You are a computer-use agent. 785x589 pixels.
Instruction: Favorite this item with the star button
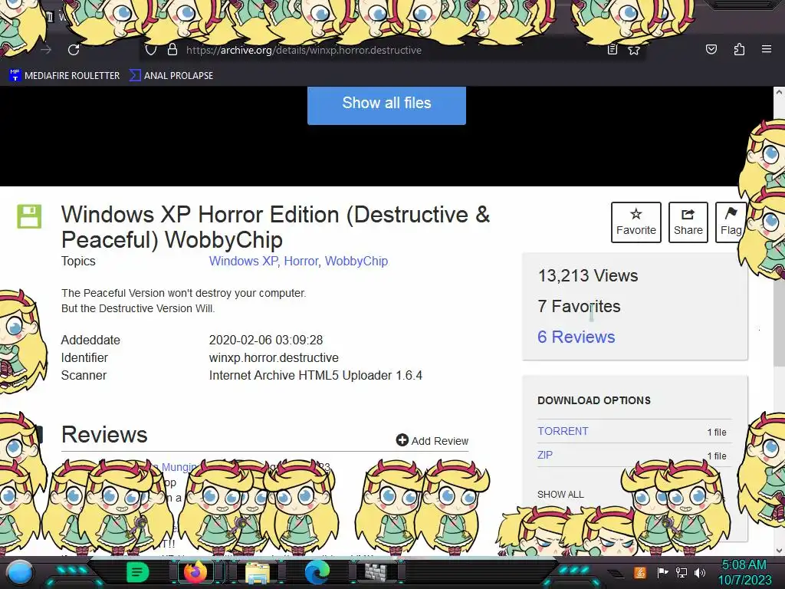[636, 222]
